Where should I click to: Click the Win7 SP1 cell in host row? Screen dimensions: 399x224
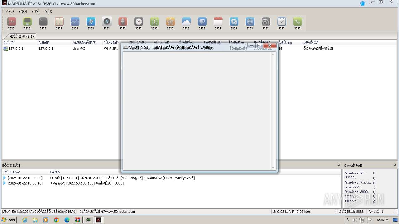[111, 49]
